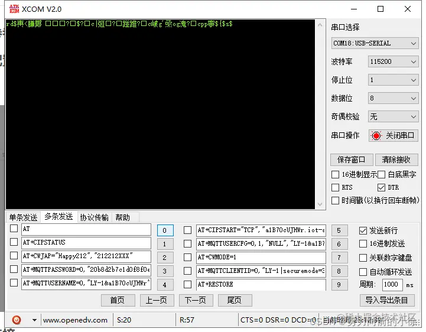
Task: Open the parity dropdown showing 无
Action: [x=393, y=117]
